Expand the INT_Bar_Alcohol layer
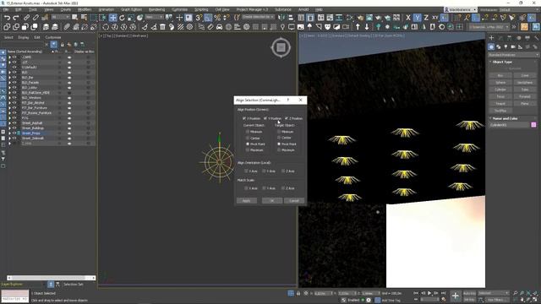 pyautogui.click(x=9, y=103)
